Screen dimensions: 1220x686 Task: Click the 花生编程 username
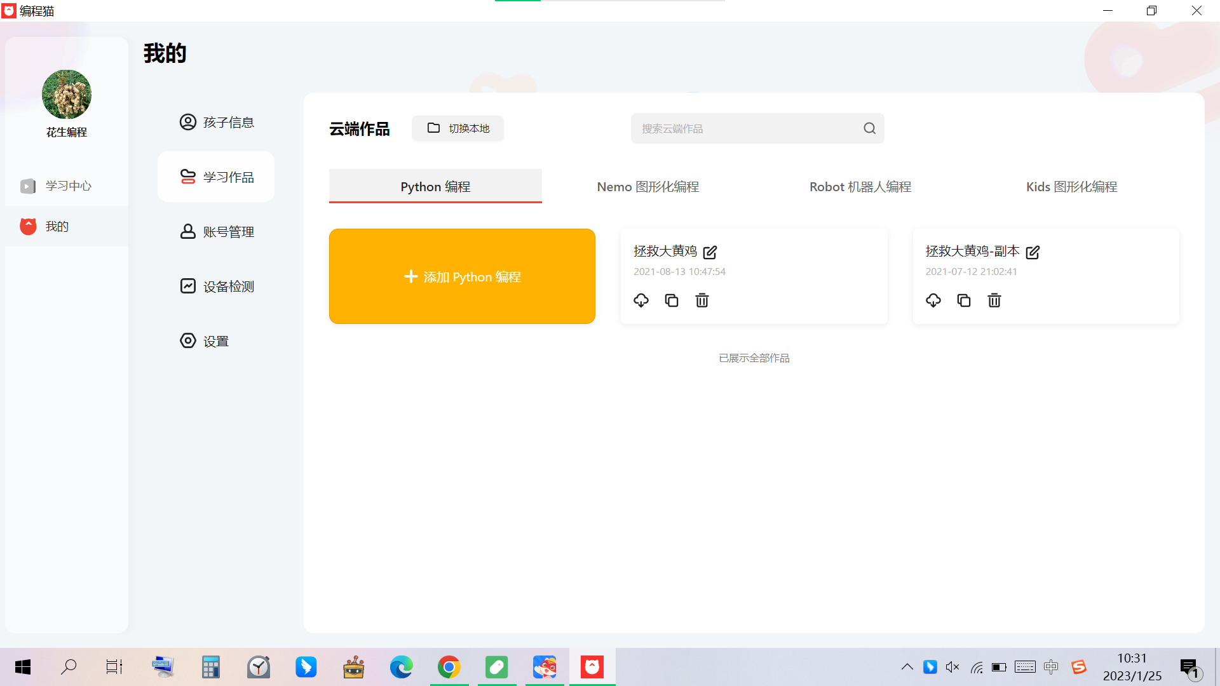pos(67,132)
